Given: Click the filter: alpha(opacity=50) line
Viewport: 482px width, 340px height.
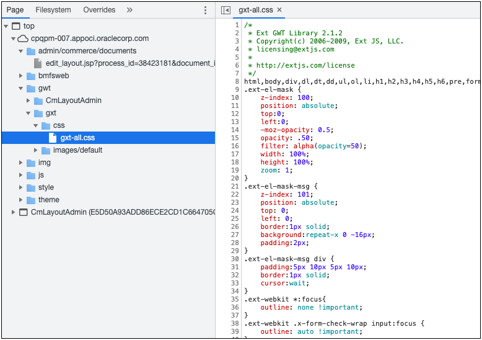Looking at the screenshot, I should click(313, 146).
